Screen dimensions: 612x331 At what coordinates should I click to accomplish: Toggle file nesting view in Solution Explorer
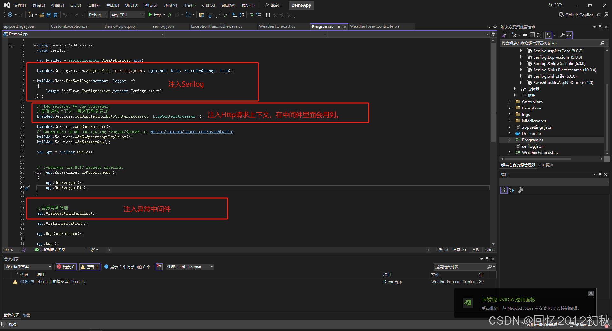(x=549, y=35)
